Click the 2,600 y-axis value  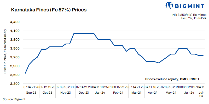tap(15, 75)
